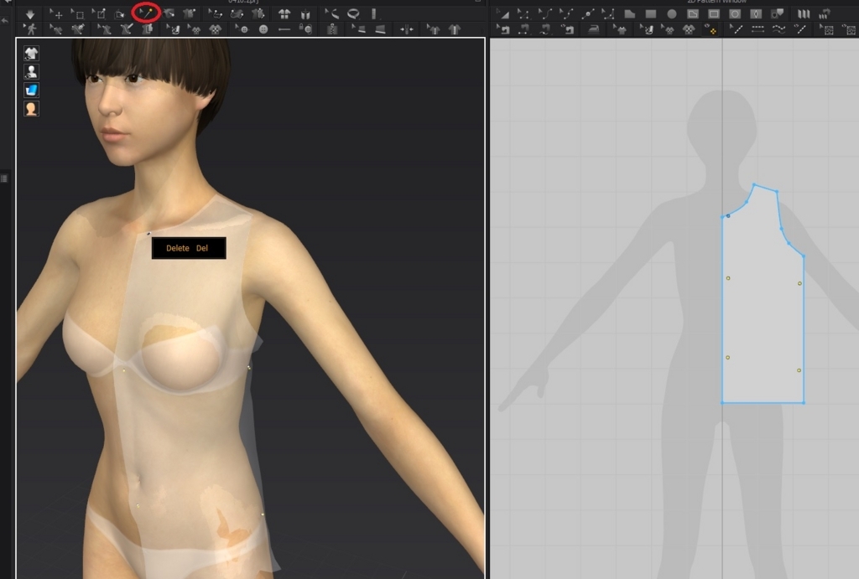859x579 pixels.
Task: Select the Rectangle pattern tool
Action: coord(651,14)
